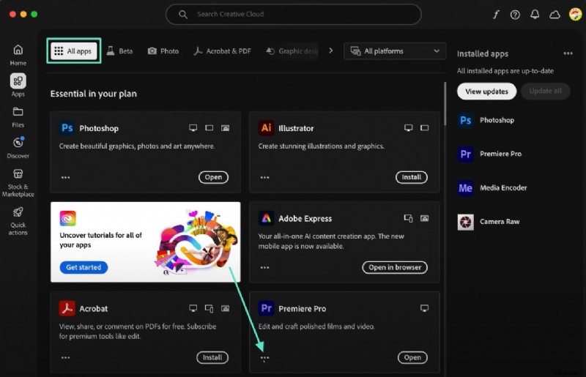Open the account profile avatar
Screen dimensions: 586x377
(575, 15)
